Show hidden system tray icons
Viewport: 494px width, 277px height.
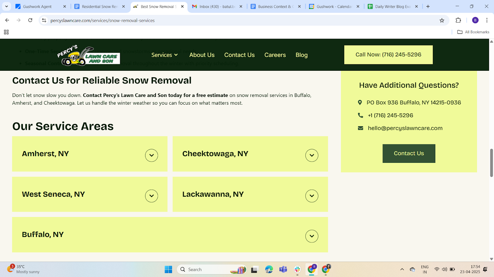tap(402, 269)
